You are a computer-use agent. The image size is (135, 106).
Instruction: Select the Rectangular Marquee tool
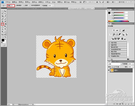(2, 11)
